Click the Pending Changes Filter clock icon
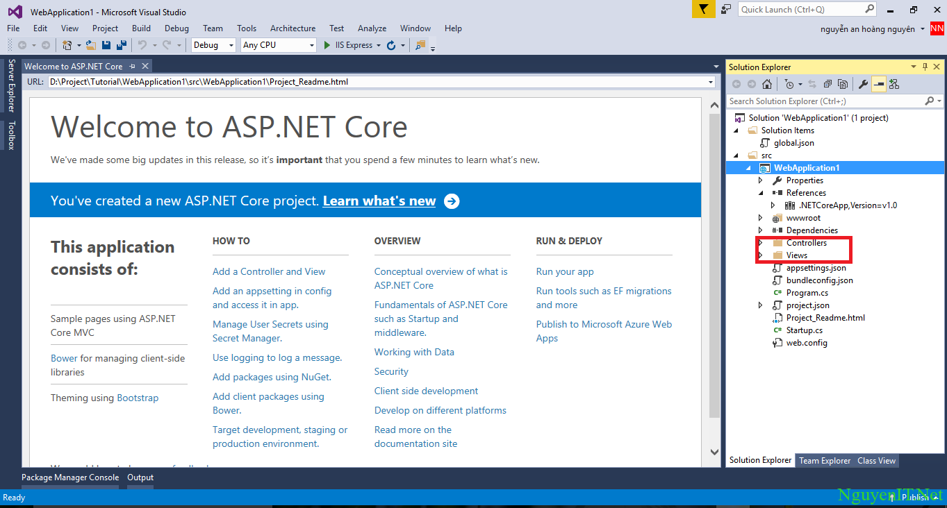This screenshot has width=947, height=508. click(x=789, y=84)
